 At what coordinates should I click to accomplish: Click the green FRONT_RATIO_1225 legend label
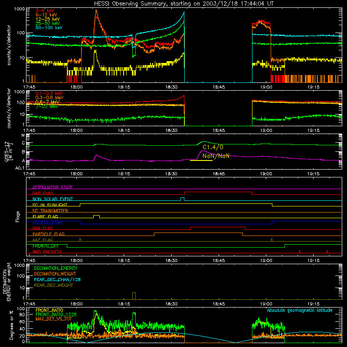coord(56,314)
